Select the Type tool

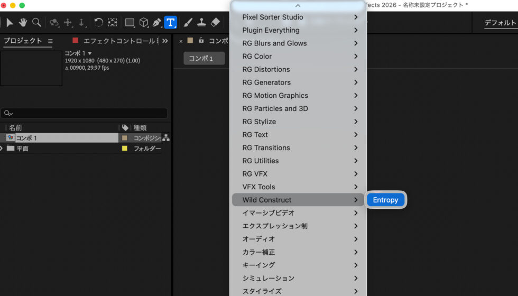(170, 22)
